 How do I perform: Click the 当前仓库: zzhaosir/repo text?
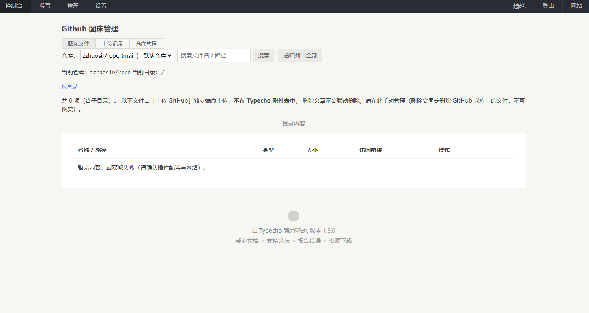96,73
